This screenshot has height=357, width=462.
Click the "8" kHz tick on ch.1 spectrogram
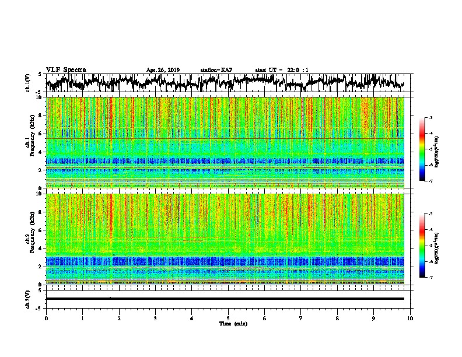click(41, 116)
